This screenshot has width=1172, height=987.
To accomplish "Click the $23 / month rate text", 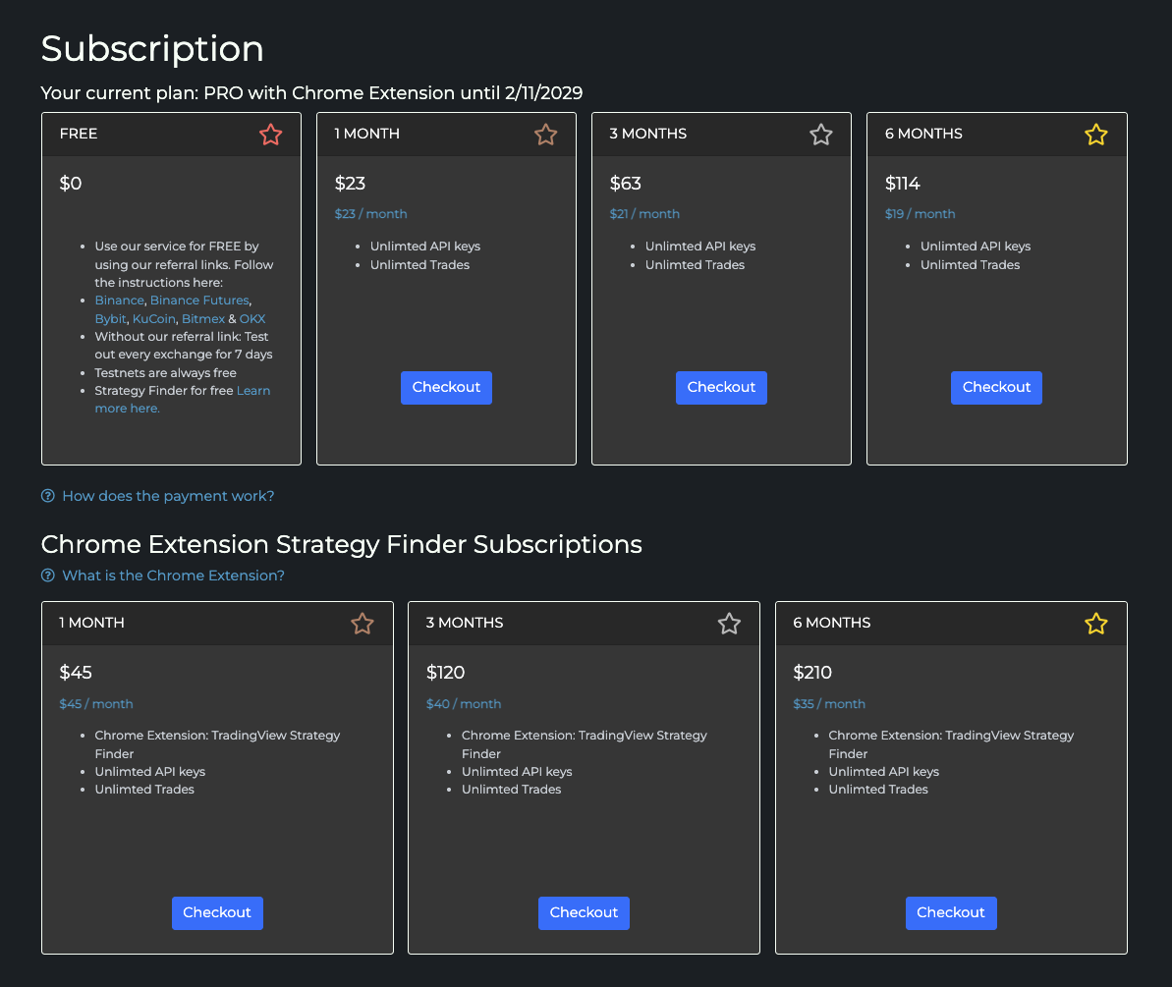I will point(370,214).
